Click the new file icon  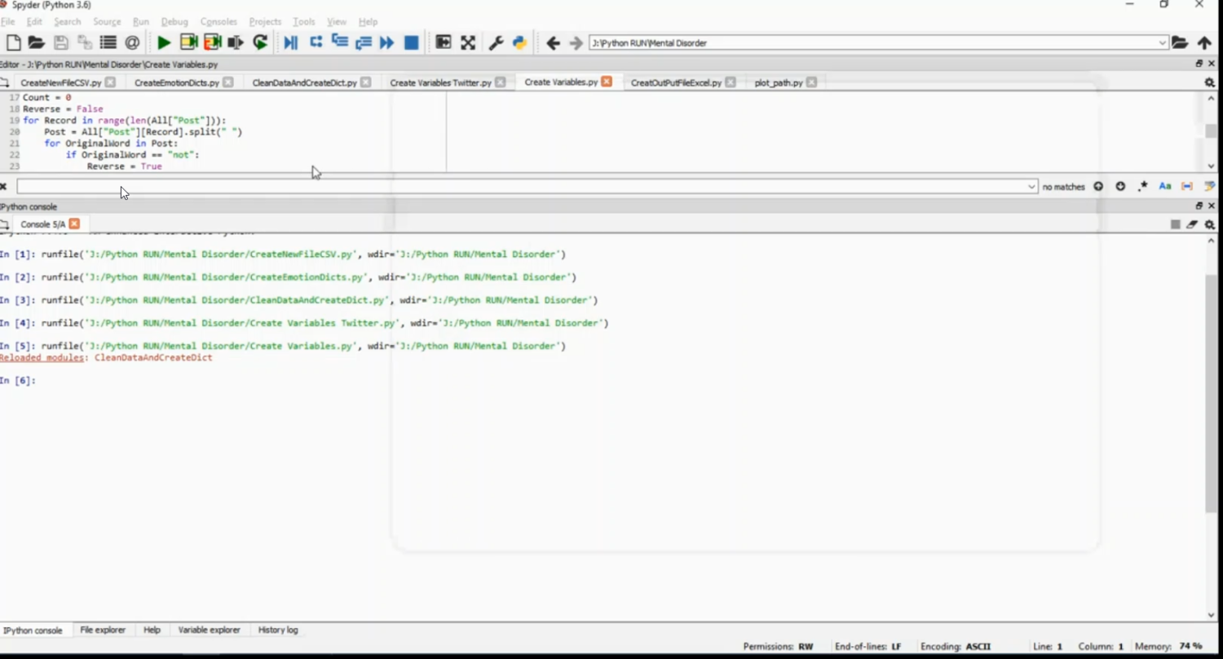[x=13, y=43]
